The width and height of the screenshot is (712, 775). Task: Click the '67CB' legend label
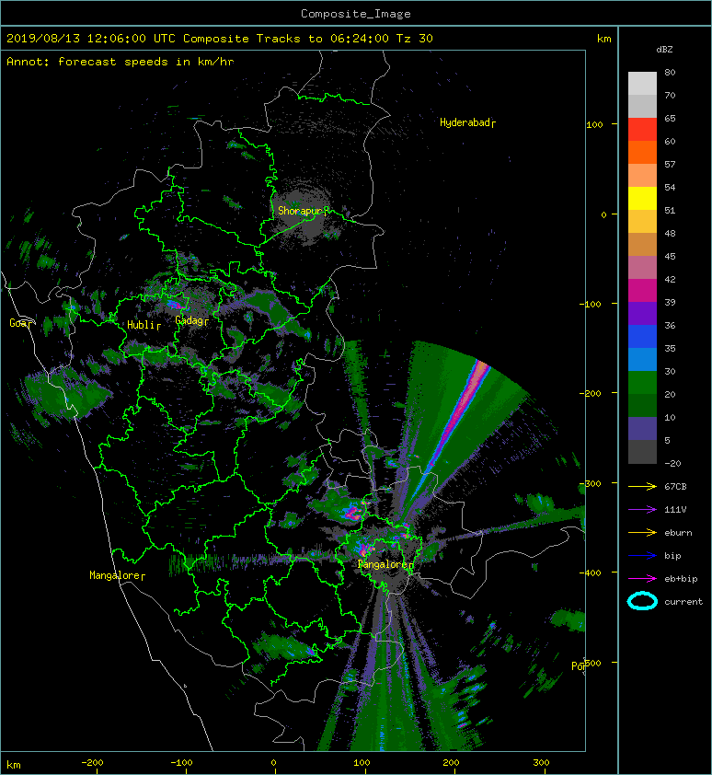pyautogui.click(x=675, y=487)
